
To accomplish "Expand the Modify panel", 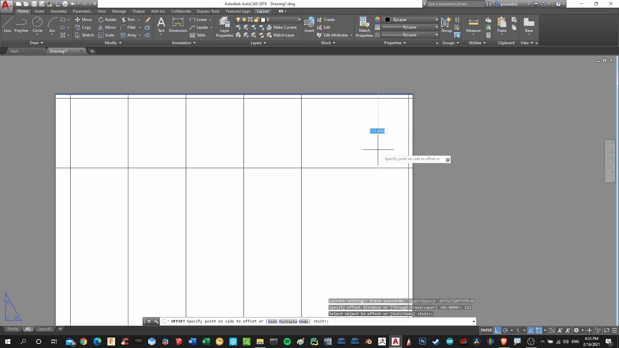I will [113, 43].
